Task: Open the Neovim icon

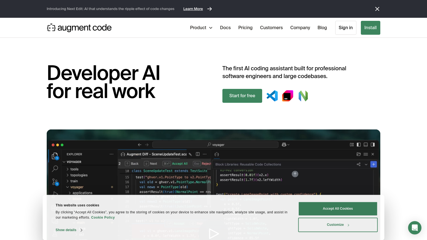Action: point(303,96)
